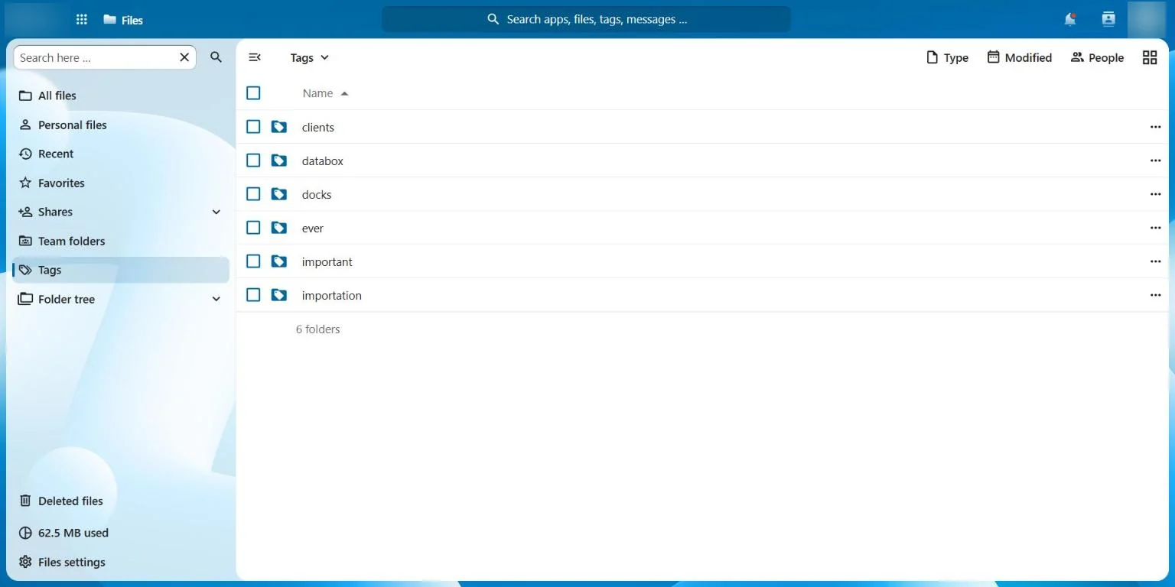1175x587 pixels.
Task: Open the People filter dropdown
Action: pyautogui.click(x=1097, y=57)
